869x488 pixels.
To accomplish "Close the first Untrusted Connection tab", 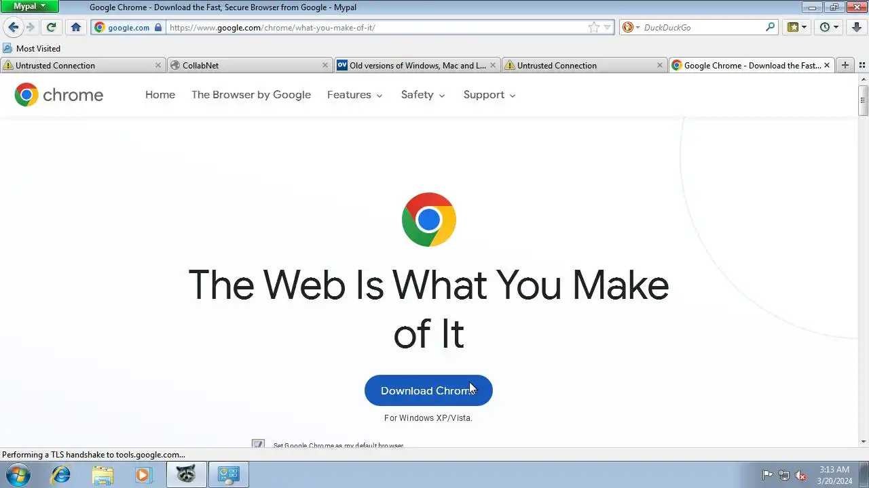I will click(158, 66).
